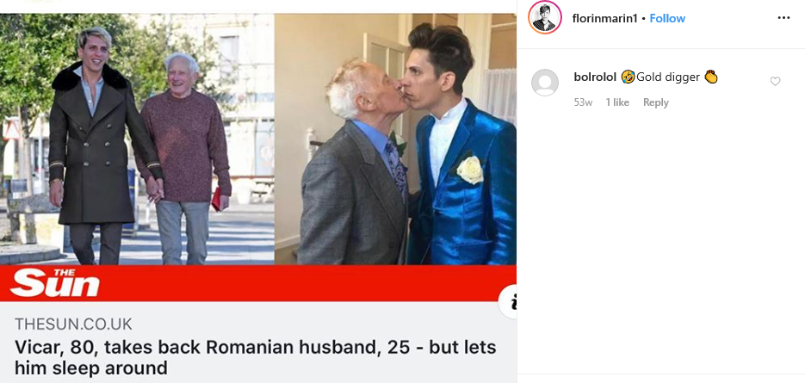The width and height of the screenshot is (805, 383).
Task: Open the three-dots more options menu
Action: 783,18
